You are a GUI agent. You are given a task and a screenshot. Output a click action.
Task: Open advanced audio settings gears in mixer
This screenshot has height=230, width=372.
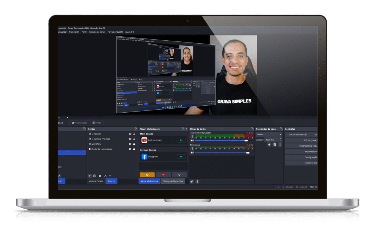tap(192, 181)
